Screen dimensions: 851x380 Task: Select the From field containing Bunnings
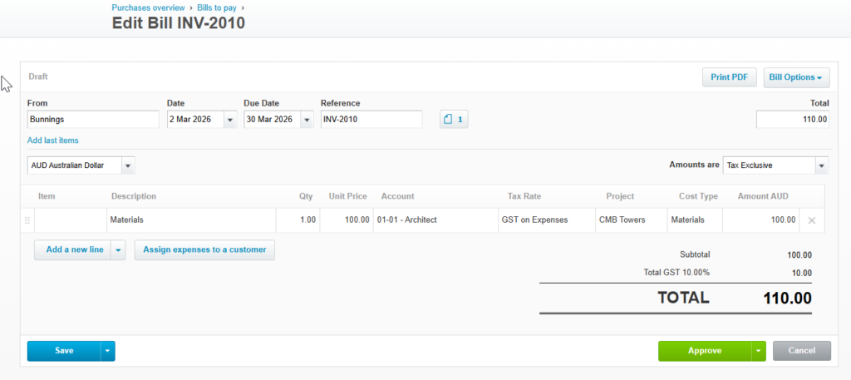[92, 120]
